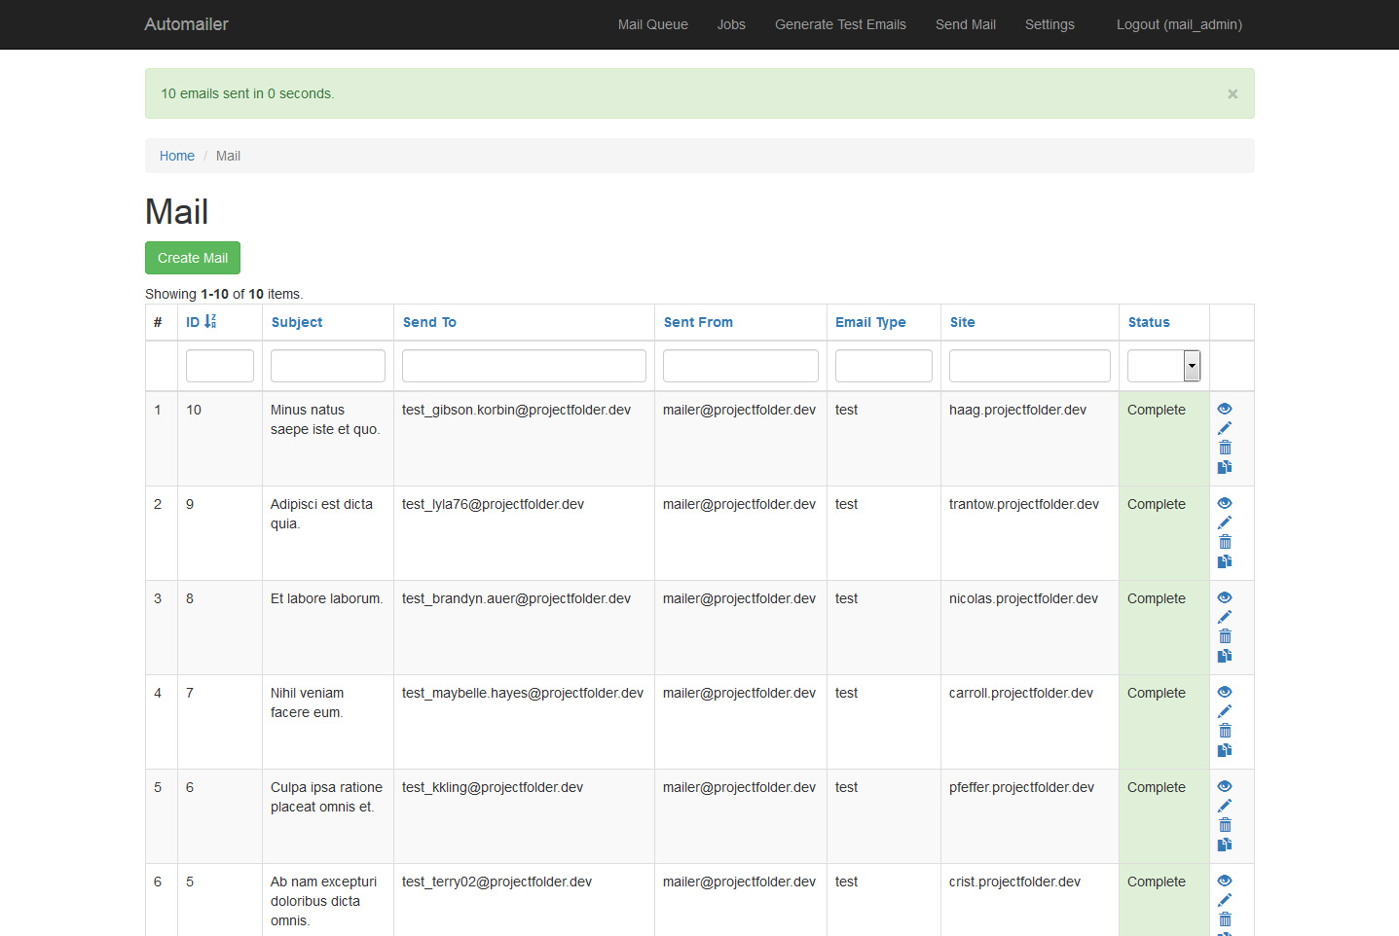This screenshot has width=1399, height=936.
Task: Open Settings in navbar
Action: pos(1049,24)
